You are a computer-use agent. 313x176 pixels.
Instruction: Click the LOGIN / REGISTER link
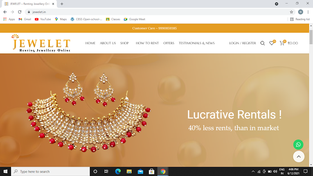[x=243, y=43]
